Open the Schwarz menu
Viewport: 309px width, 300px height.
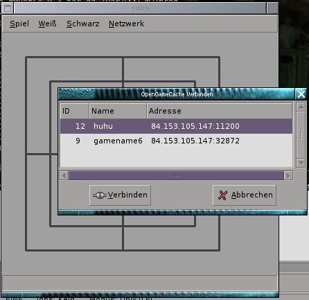(x=83, y=24)
